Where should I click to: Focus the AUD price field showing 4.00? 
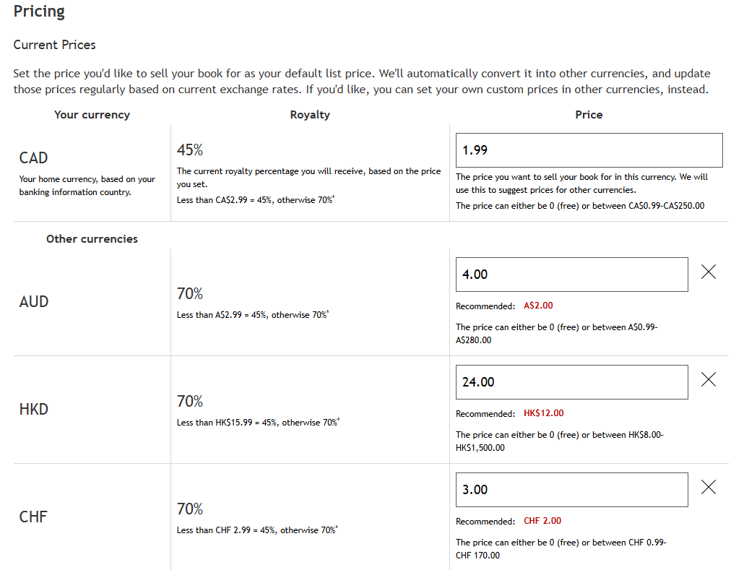tap(571, 275)
